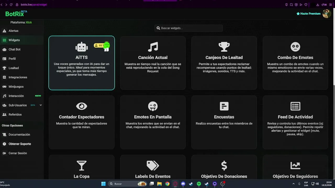335x188 pixels.
Task: Open the Documentación link
Action: tap(22, 135)
